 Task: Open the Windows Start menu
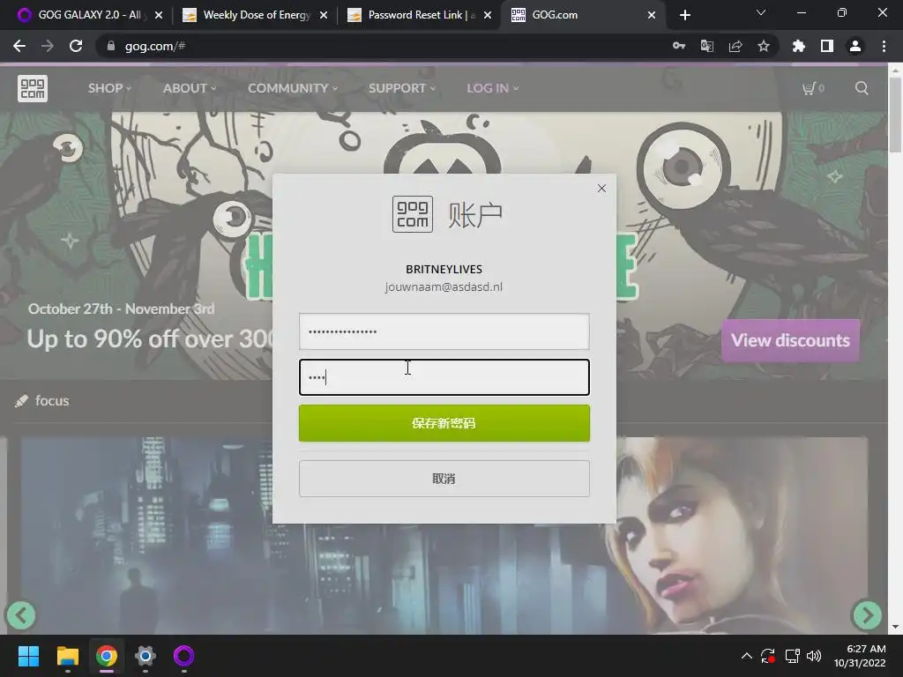click(28, 656)
